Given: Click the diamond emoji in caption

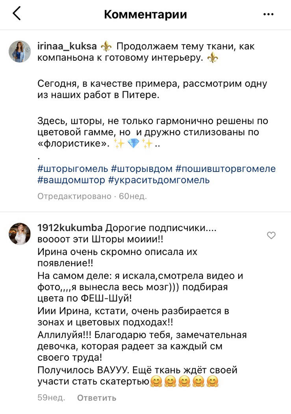Looking at the screenshot, I should coord(133,144).
